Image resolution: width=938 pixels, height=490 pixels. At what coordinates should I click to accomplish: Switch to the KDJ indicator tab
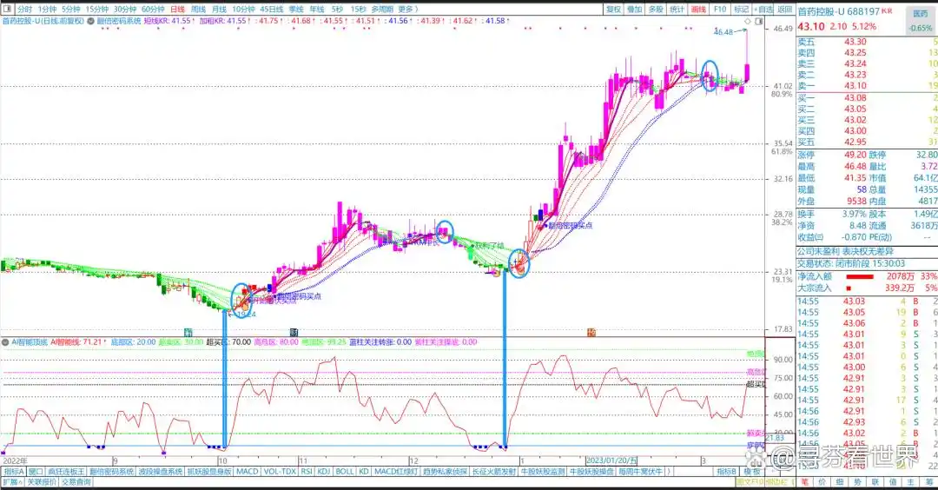[323, 472]
